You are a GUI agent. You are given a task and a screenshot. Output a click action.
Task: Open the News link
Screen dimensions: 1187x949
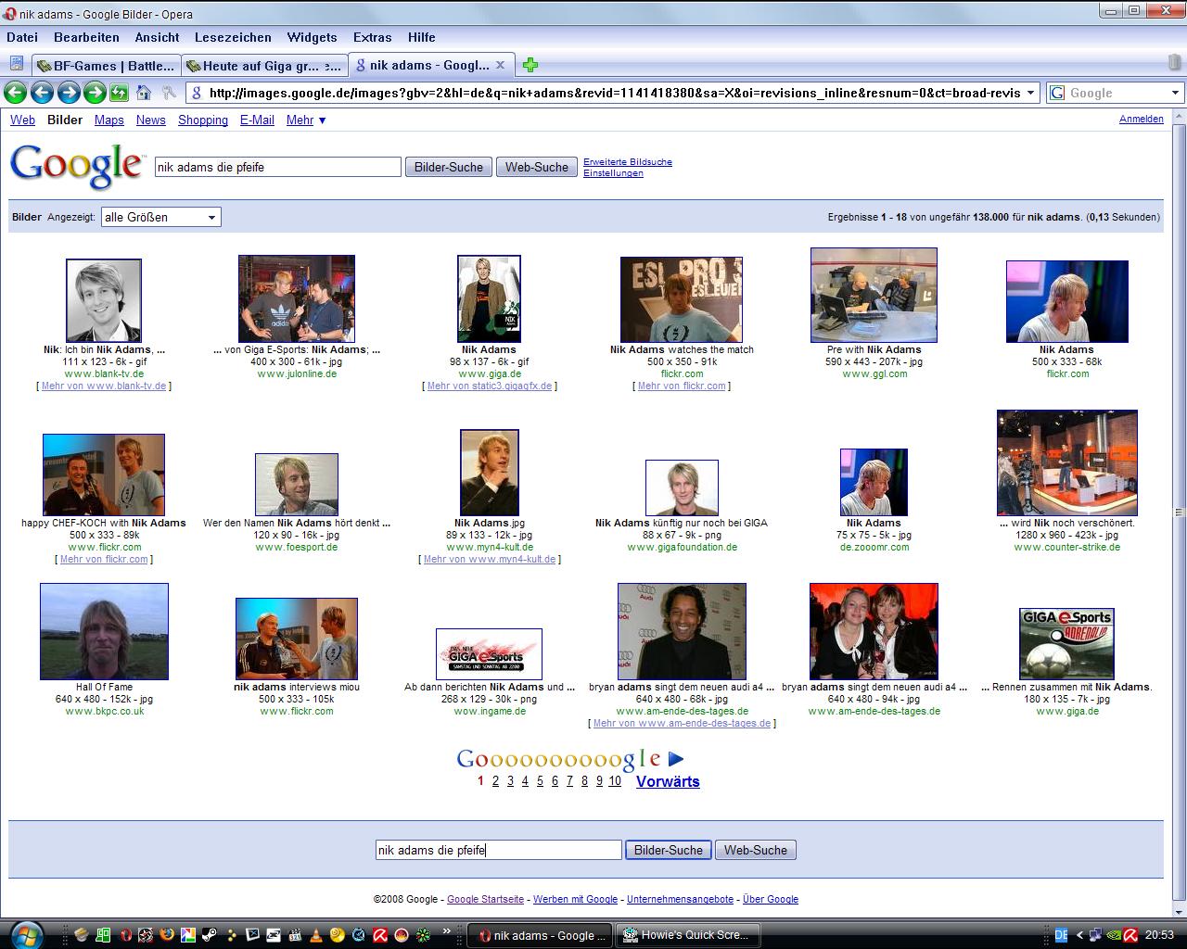[x=150, y=120]
